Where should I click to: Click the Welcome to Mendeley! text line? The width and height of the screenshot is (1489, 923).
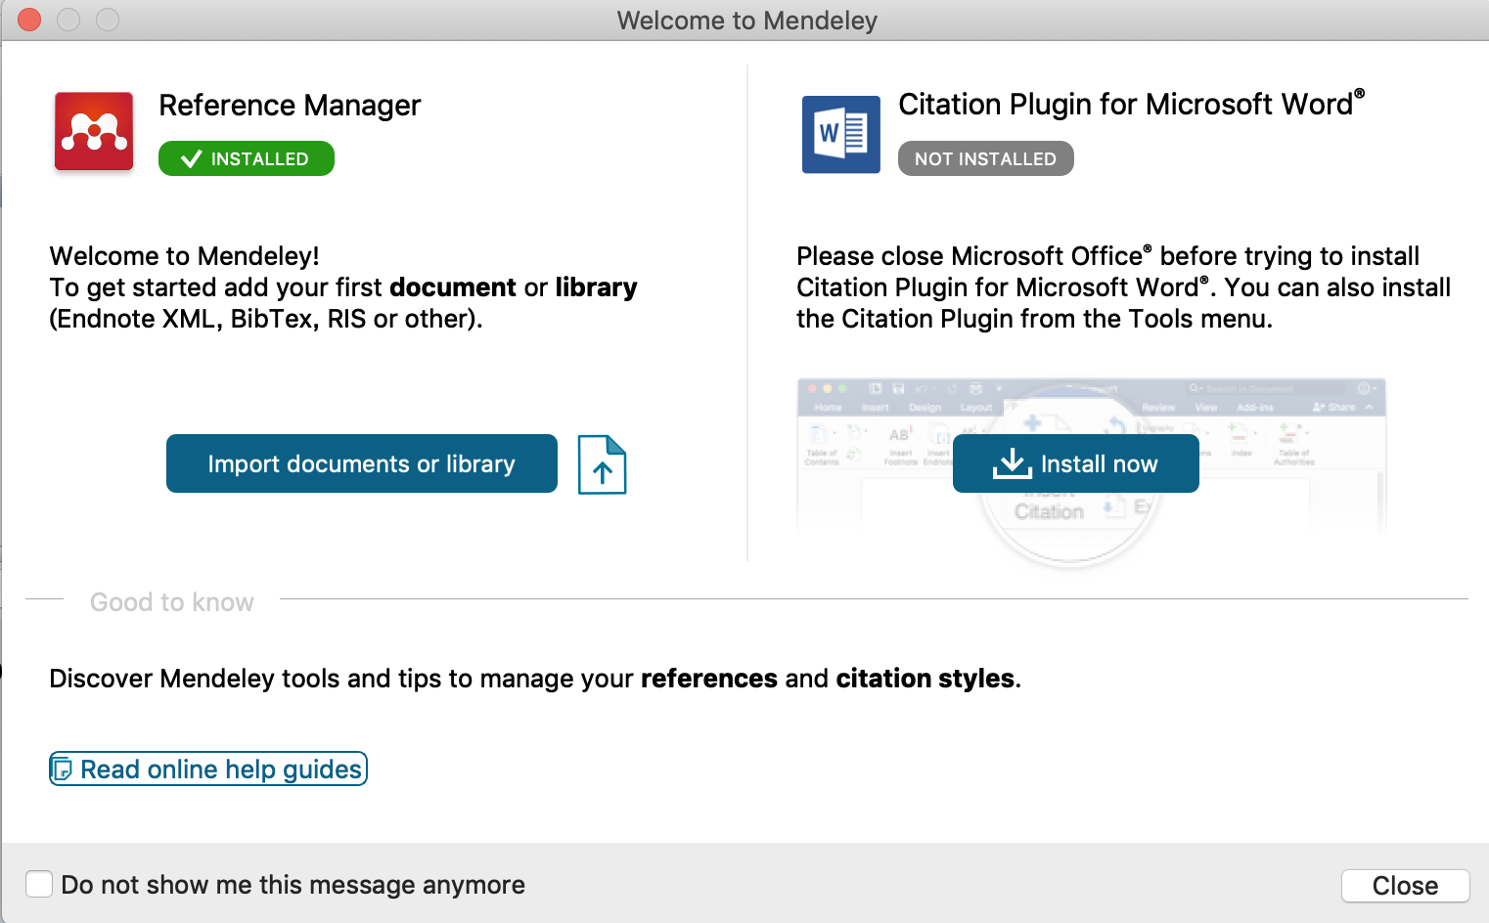[x=185, y=256]
